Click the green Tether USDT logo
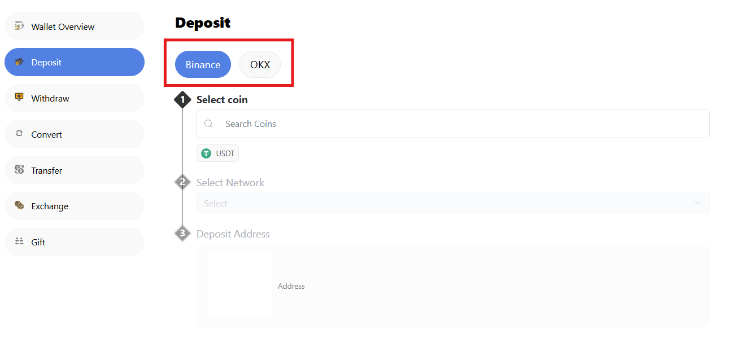741x339 pixels. pos(206,153)
